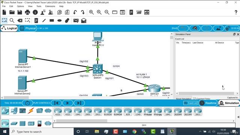Open the network information icon
The width and height of the screenshot is (240, 135).
35,12
